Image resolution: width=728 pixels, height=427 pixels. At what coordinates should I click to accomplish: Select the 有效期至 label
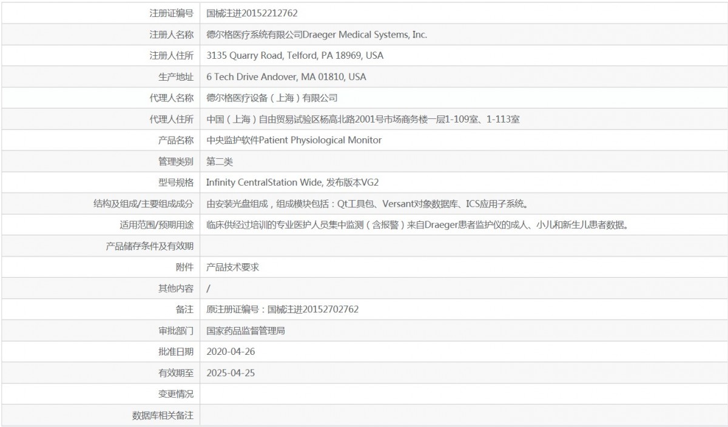[176, 373]
